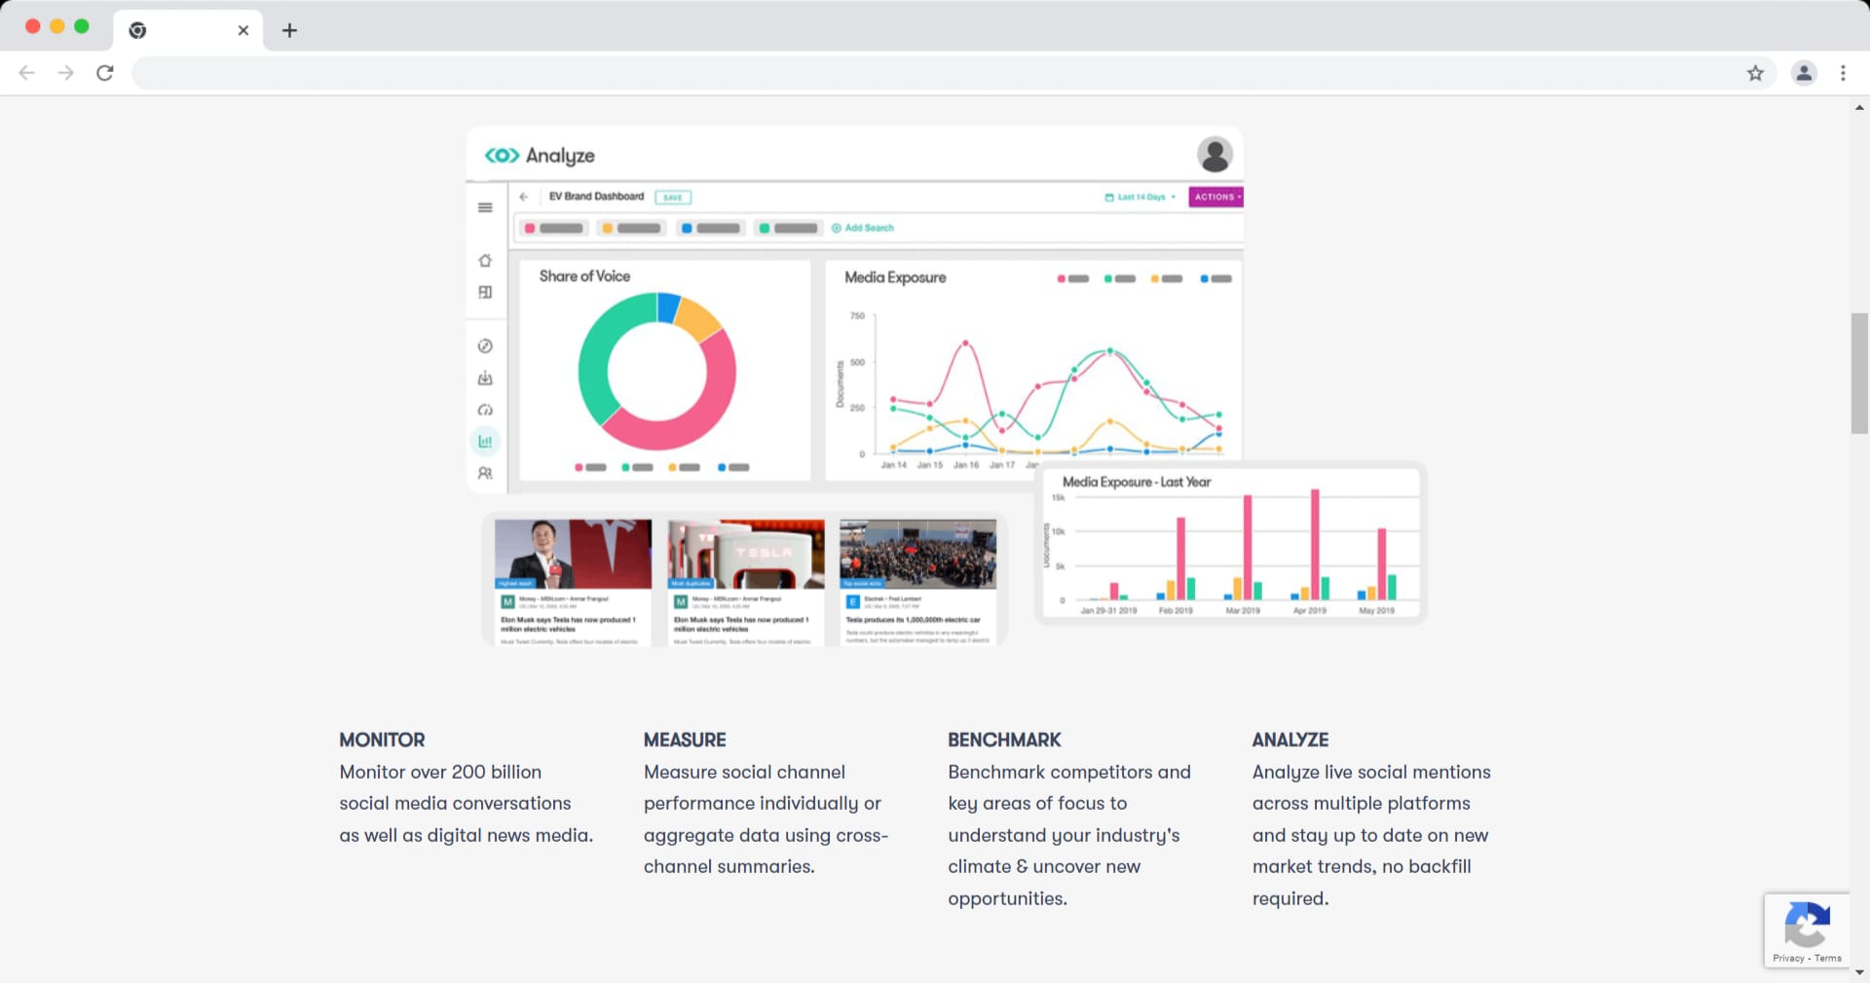
Task: Click the highlighted bar chart sidebar icon
Action: click(x=485, y=442)
